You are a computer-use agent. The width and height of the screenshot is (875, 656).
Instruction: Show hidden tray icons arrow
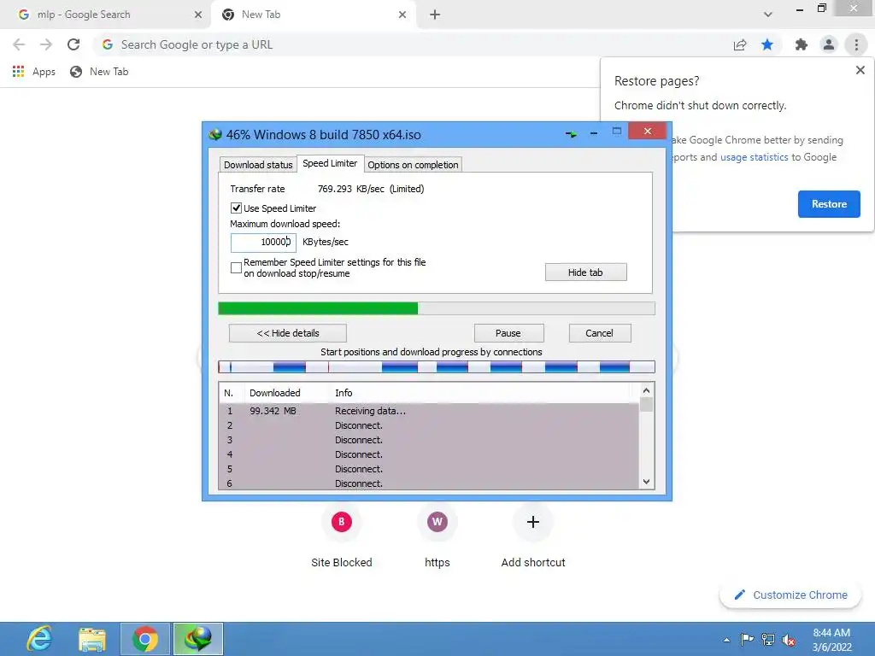tap(726, 640)
